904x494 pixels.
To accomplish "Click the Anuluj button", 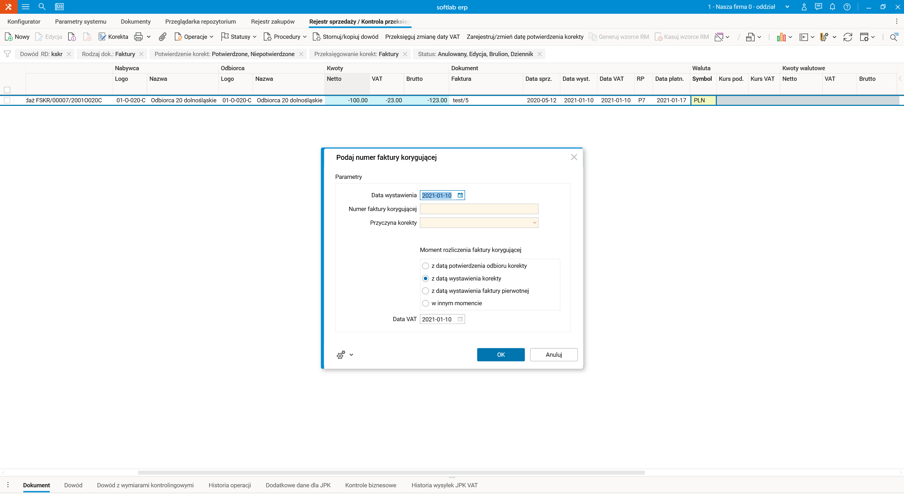I will 553,355.
